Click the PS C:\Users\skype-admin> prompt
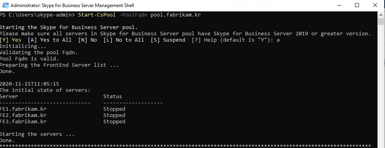 pos(37,15)
